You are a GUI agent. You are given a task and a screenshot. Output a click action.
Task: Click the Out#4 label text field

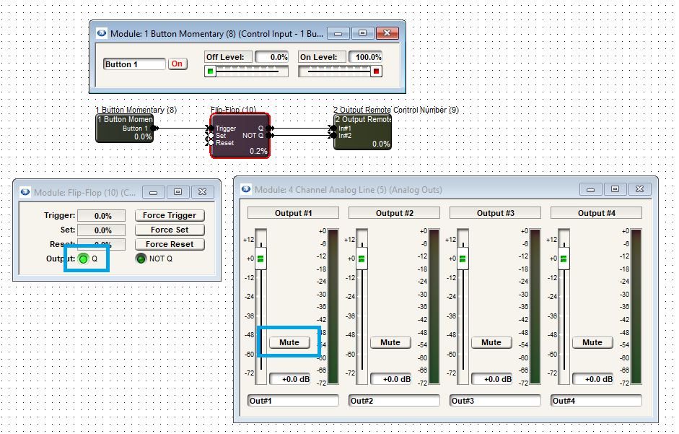click(596, 400)
